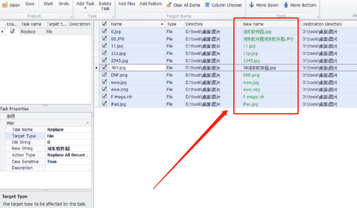Click the Move Down arrow tool
Screen dimensions: 357x208
click(251, 5)
